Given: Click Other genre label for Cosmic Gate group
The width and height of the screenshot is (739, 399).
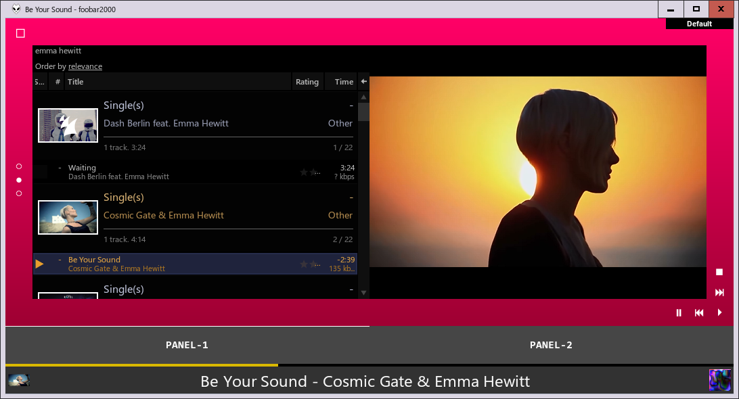Looking at the screenshot, I should click(x=340, y=215).
